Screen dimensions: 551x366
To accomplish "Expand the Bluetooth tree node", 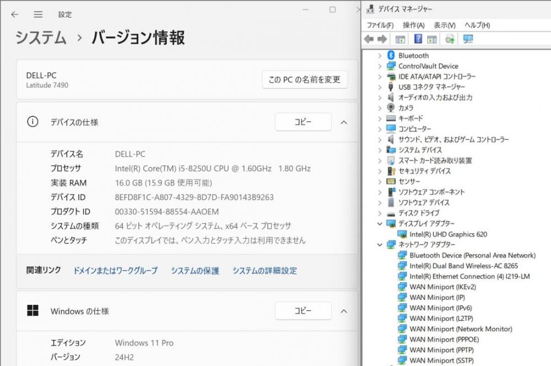I will (380, 56).
